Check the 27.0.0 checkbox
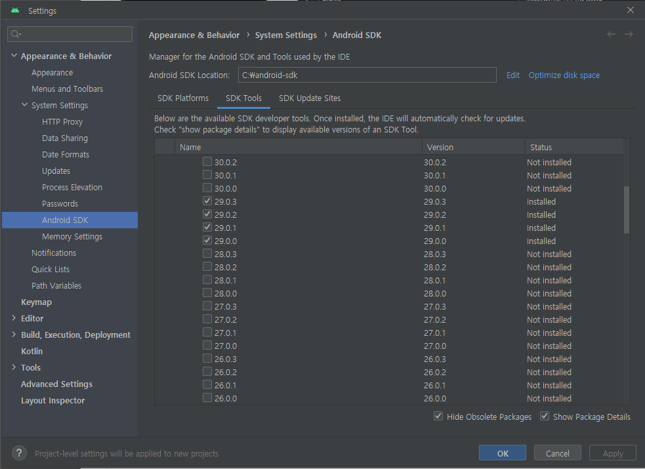Image resolution: width=645 pixels, height=469 pixels. tap(207, 345)
